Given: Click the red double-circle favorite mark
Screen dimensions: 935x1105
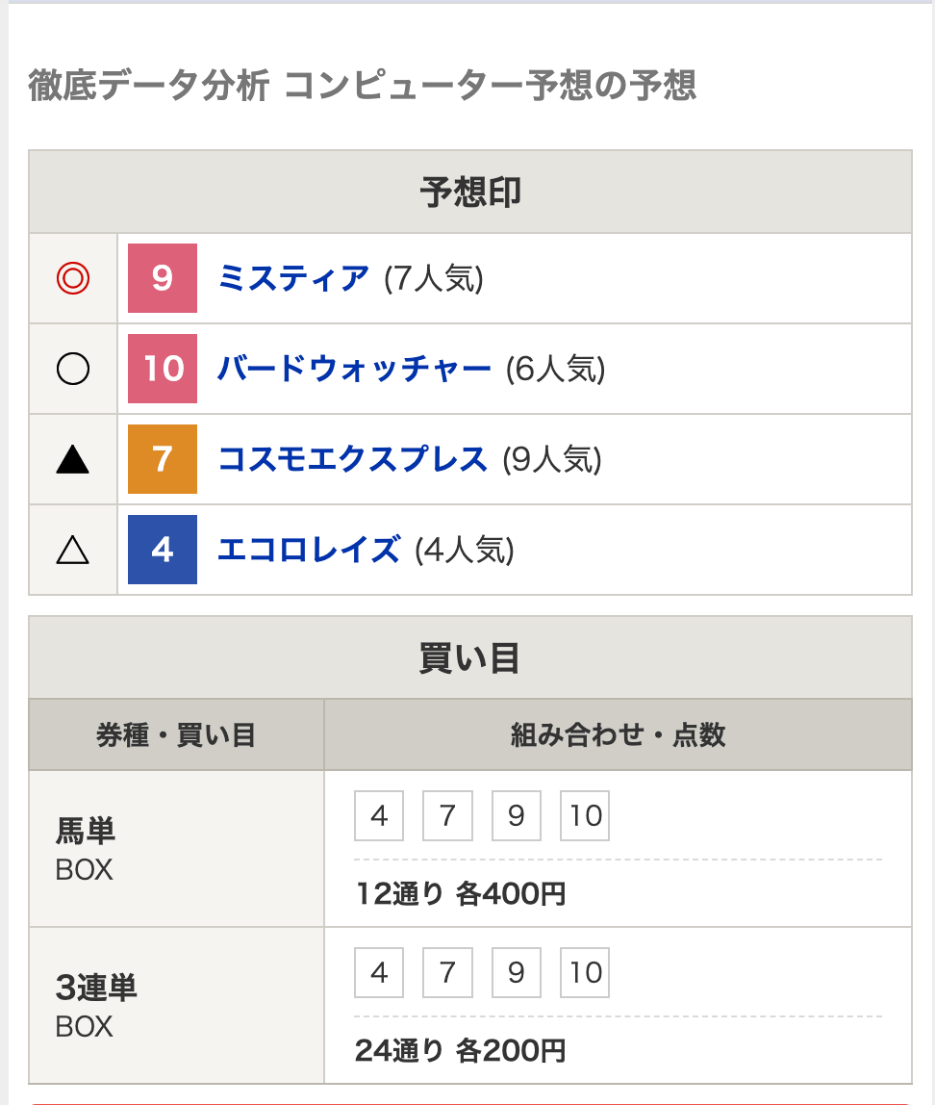Looking at the screenshot, I should click(x=72, y=277).
